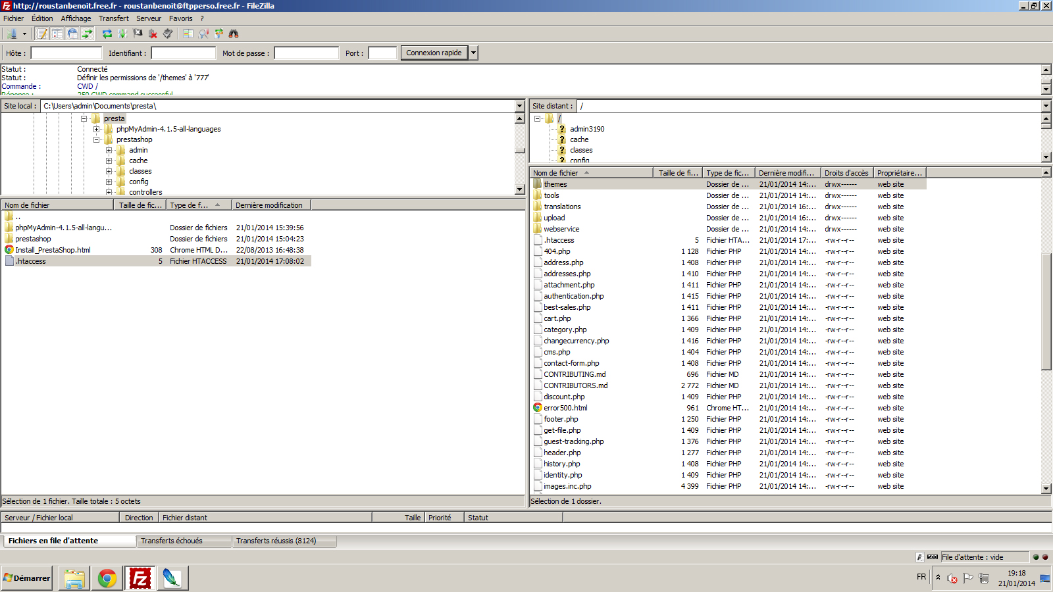Viewport: 1053px width, 592px height.
Task: Open the Site local path dropdown
Action: [x=520, y=106]
